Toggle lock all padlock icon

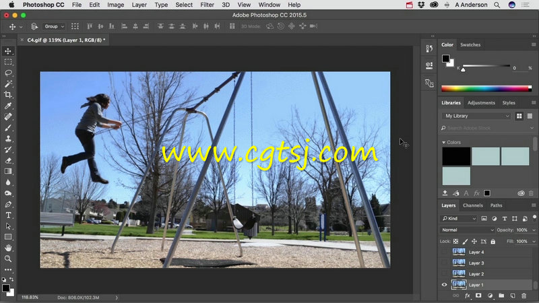click(x=493, y=242)
